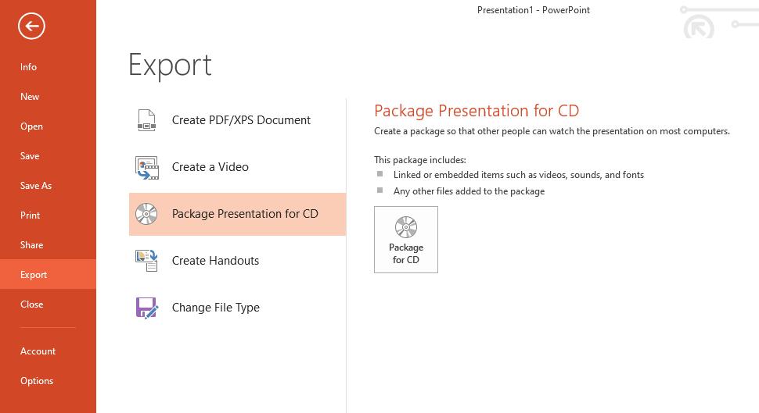This screenshot has width=759, height=413.
Task: Click the back arrow to leave Backstage
Action: [31, 26]
